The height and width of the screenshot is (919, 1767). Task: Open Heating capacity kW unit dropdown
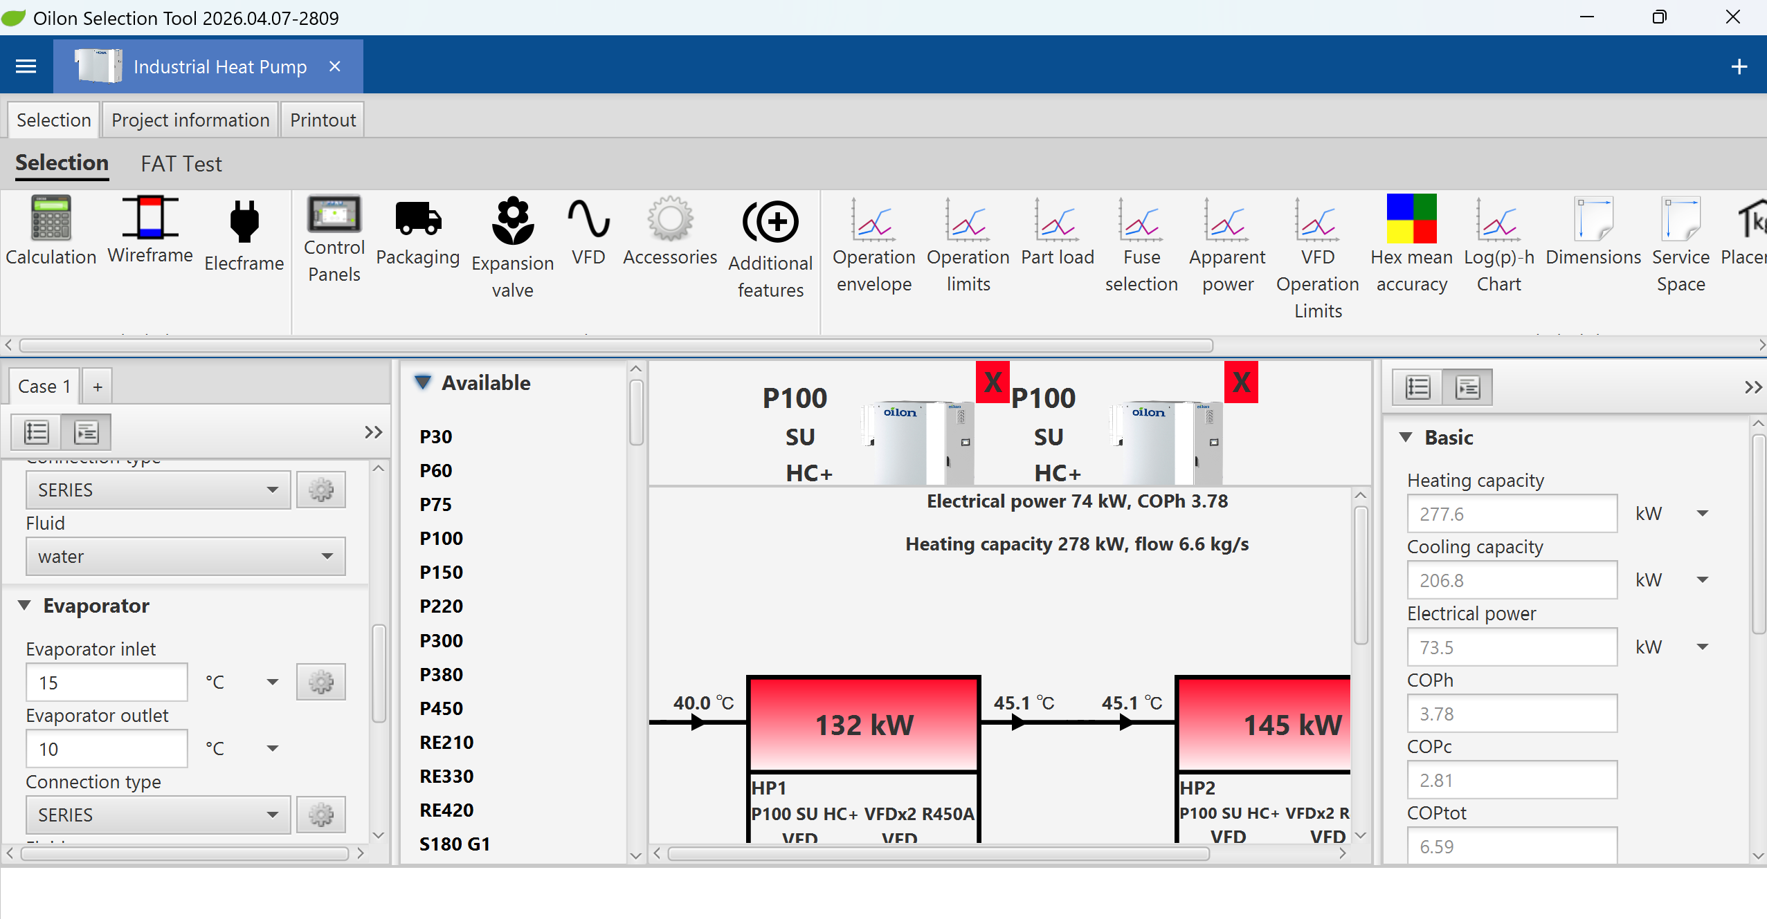1703,514
